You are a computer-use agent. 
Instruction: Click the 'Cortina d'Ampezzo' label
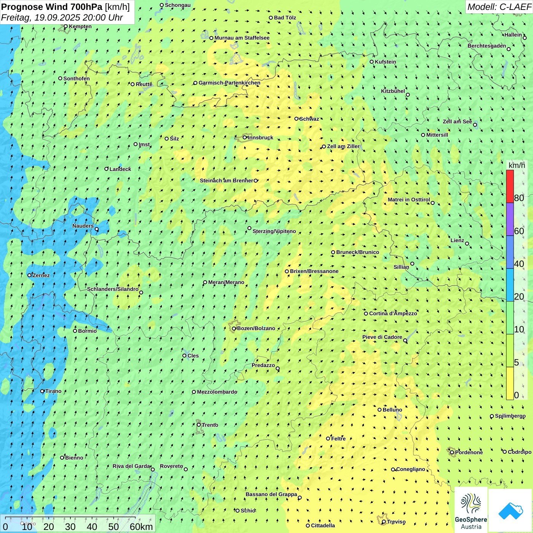pyautogui.click(x=393, y=313)
